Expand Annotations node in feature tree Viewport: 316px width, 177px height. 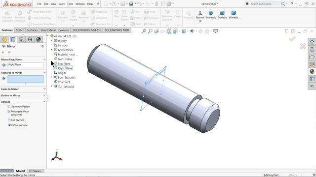[x=51, y=50]
